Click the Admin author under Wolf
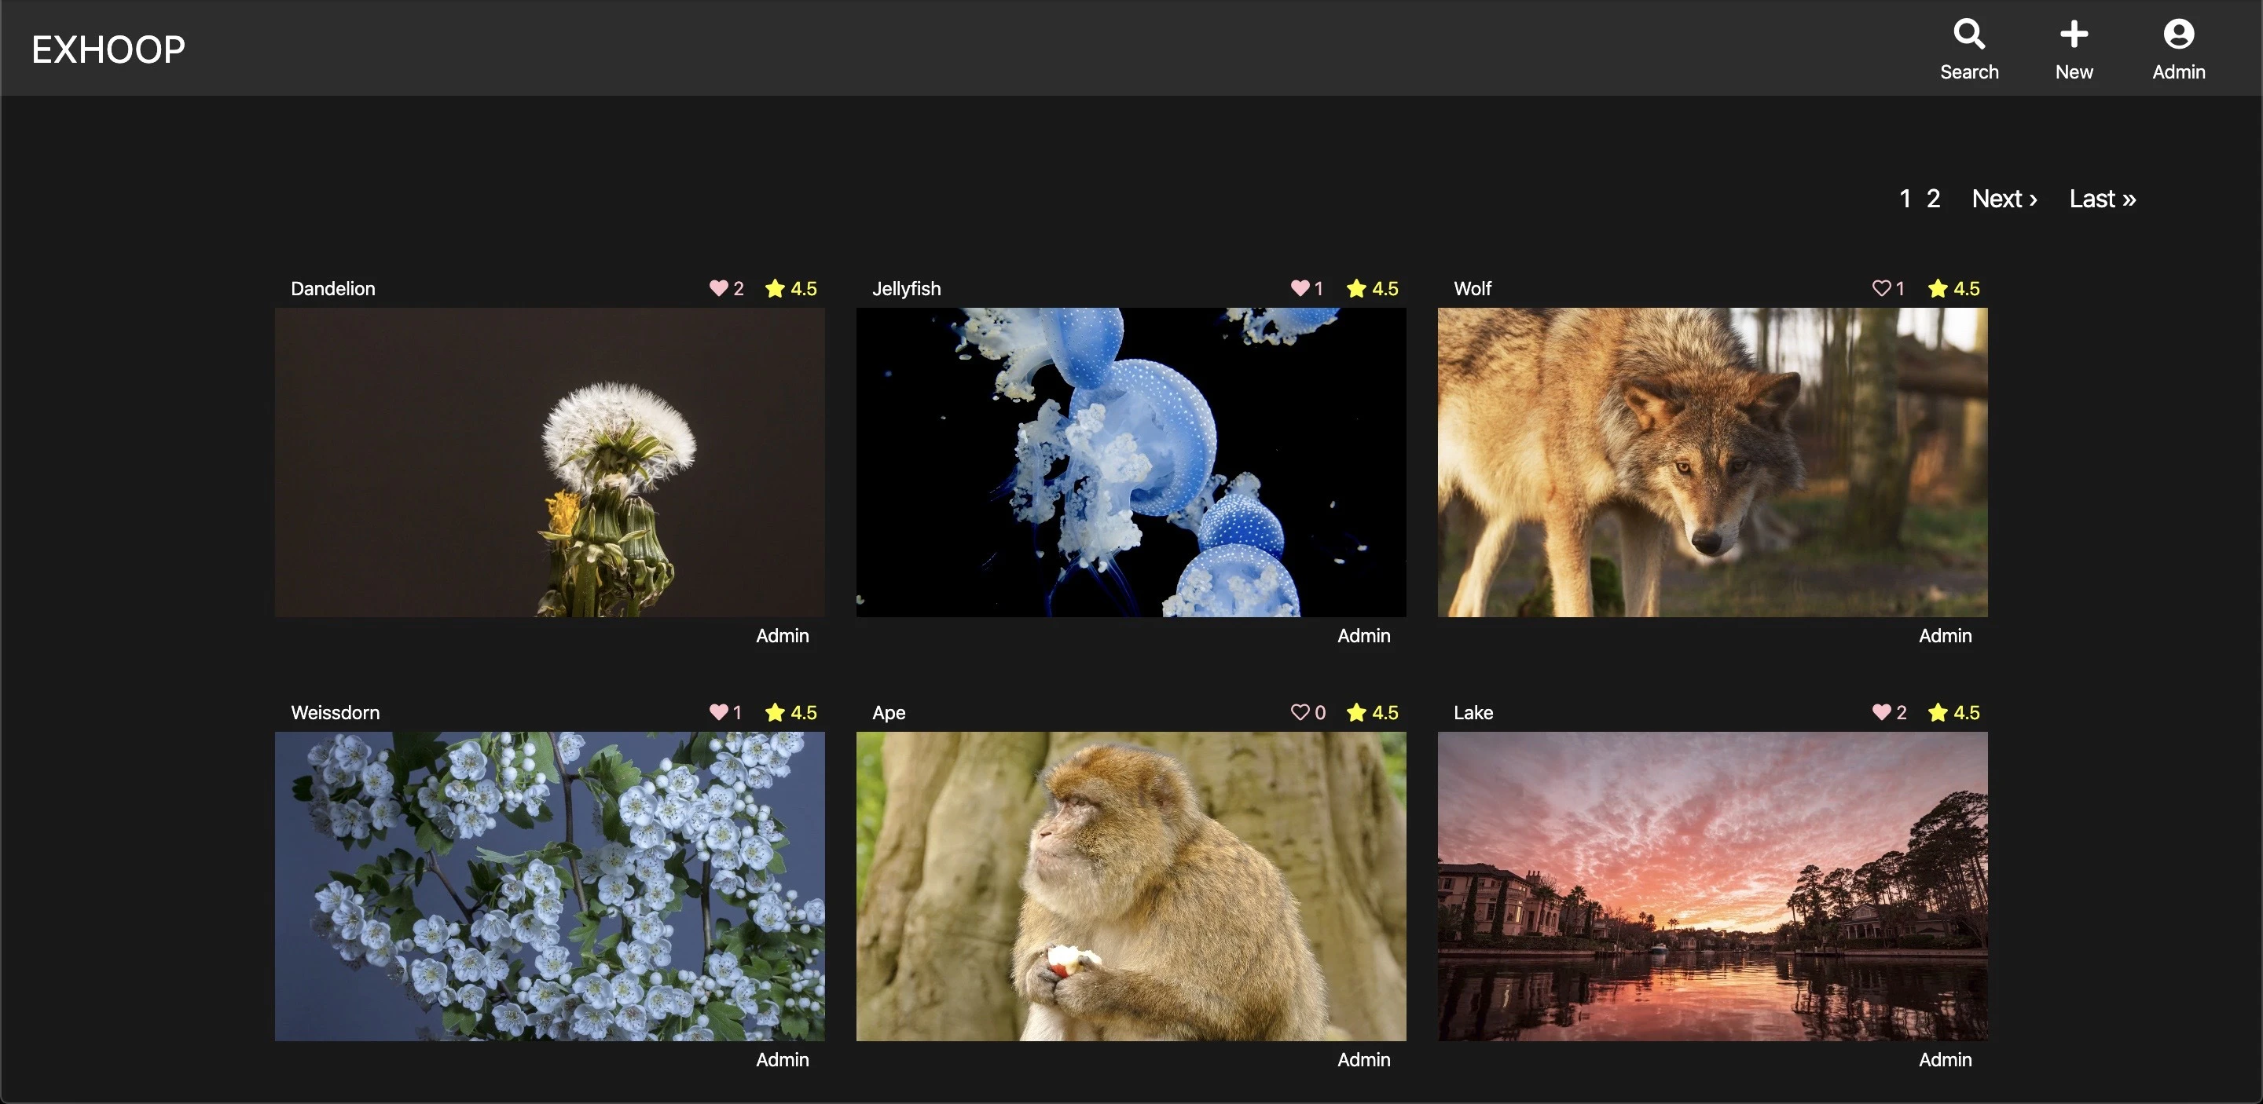This screenshot has width=2263, height=1104. coord(1945,635)
